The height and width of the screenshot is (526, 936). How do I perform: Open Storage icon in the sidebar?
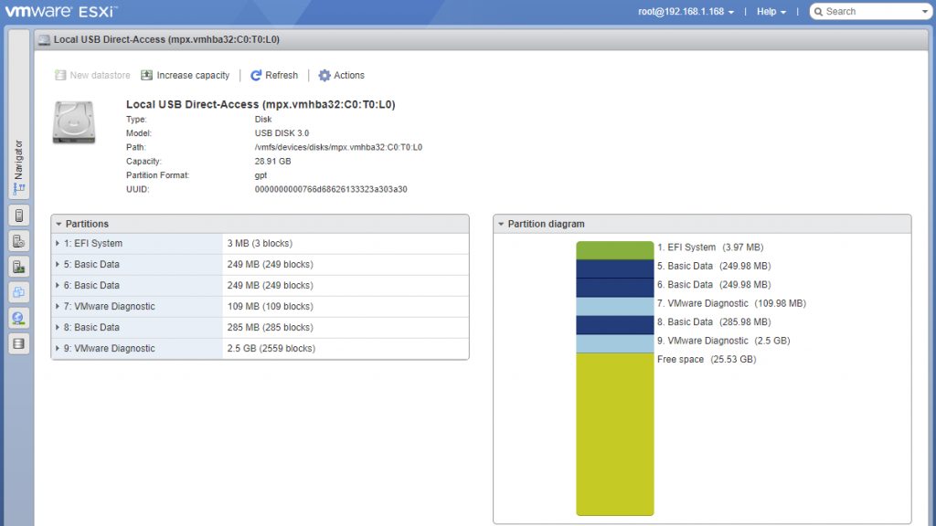pos(19,343)
